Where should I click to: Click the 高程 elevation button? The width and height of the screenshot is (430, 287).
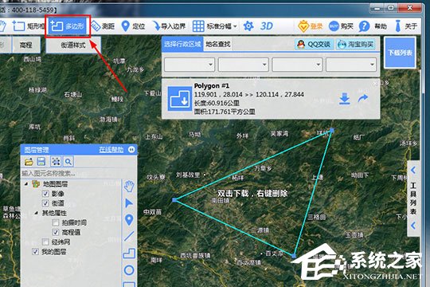[26, 45]
